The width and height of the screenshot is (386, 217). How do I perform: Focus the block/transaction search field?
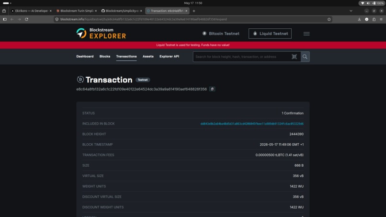pyautogui.click(x=241, y=57)
